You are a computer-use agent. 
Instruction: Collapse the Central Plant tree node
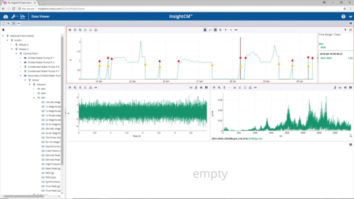16,54
